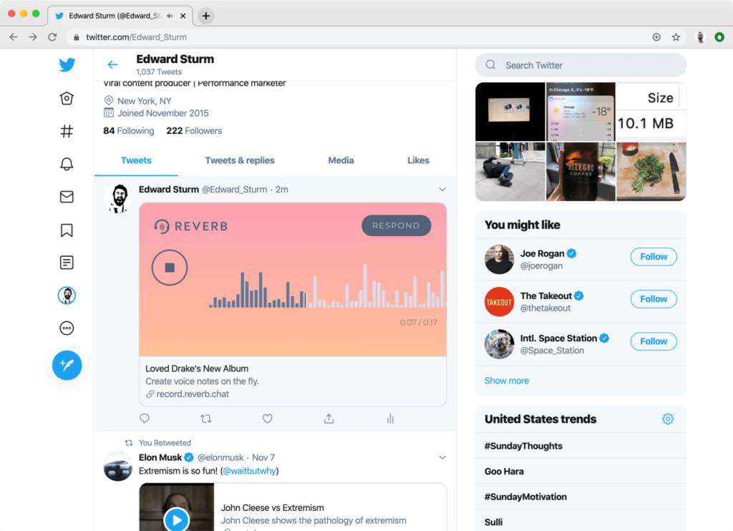Open Messages envelope icon

67,197
